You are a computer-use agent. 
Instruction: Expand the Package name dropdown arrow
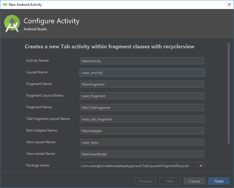pyautogui.click(x=201, y=166)
